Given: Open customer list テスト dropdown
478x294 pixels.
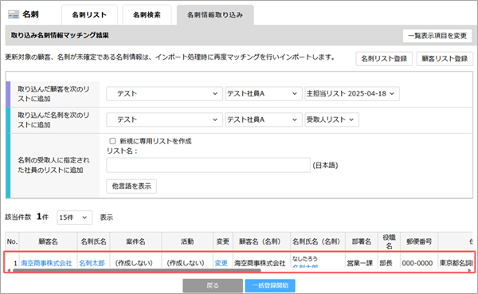Looking at the screenshot, I should point(164,94).
